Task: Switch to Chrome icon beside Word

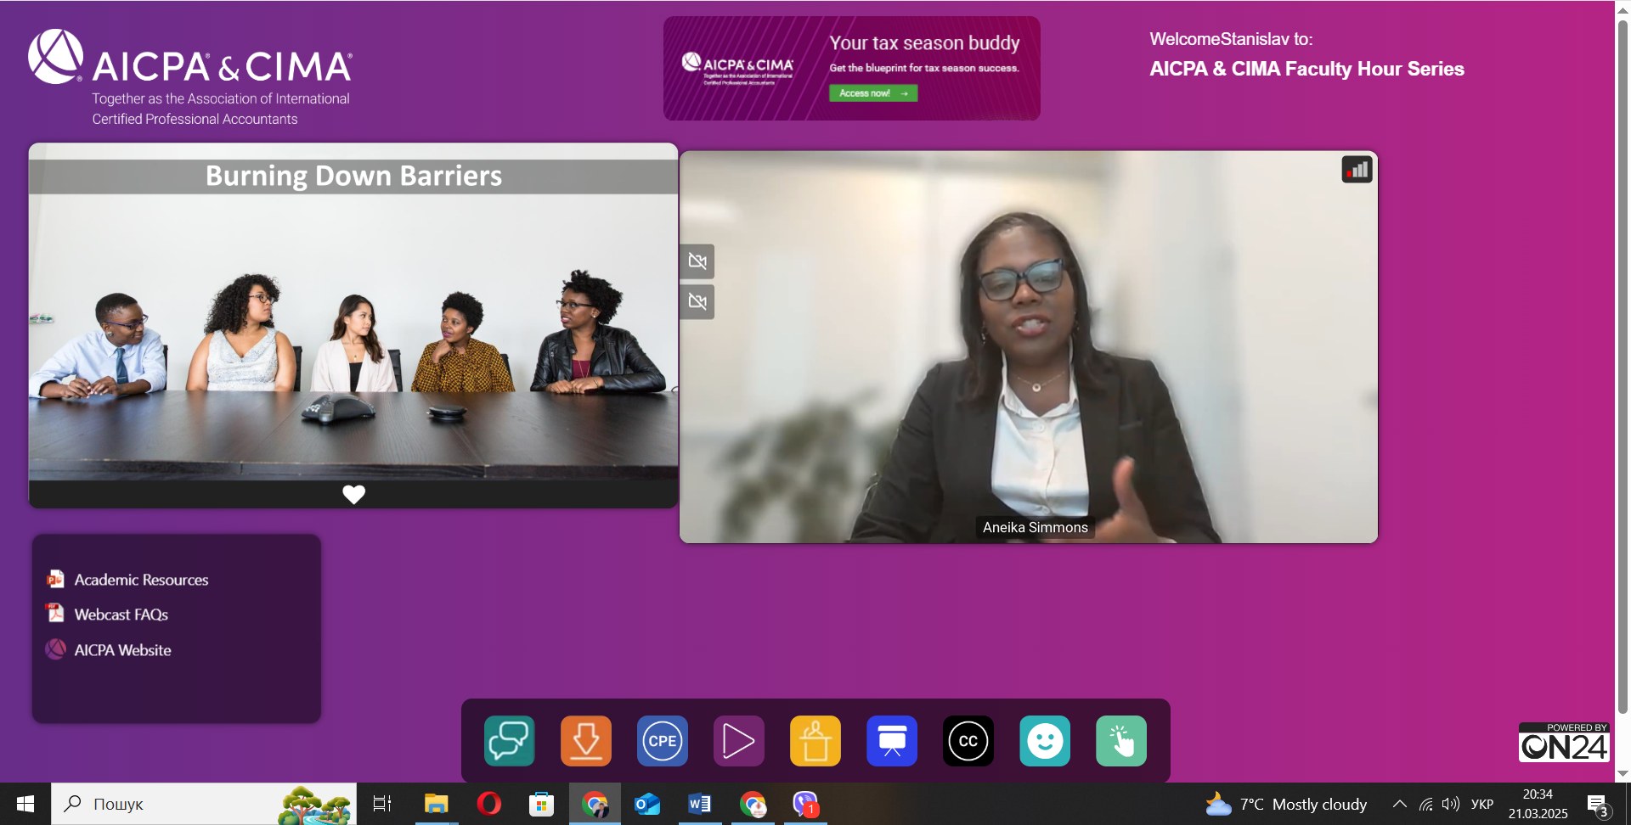Action: (753, 803)
